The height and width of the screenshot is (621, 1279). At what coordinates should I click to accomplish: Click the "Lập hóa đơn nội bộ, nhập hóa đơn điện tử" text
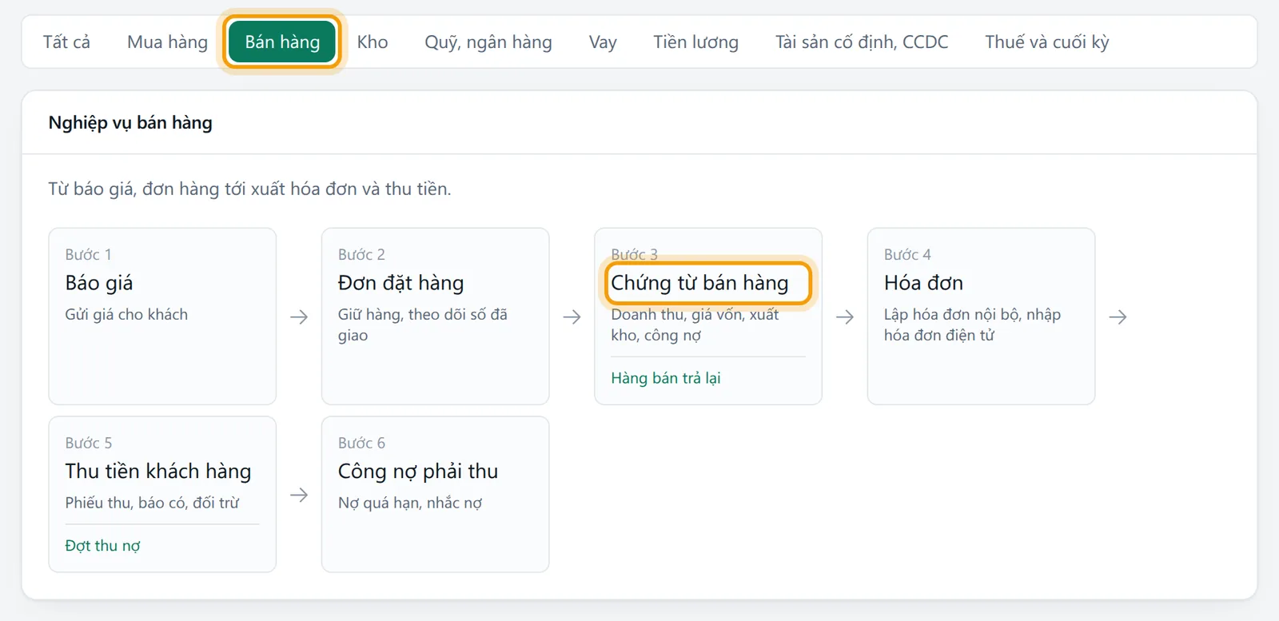coord(972,325)
